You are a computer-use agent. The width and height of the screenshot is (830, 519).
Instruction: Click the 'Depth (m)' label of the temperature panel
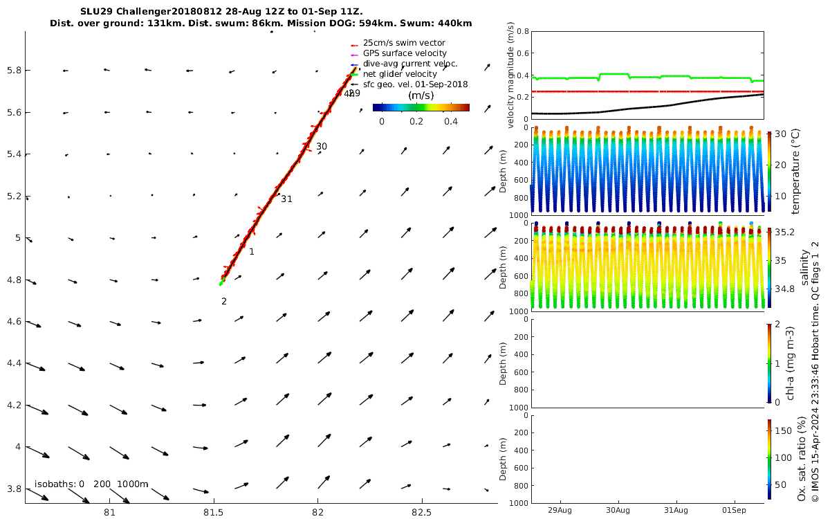pos(504,172)
